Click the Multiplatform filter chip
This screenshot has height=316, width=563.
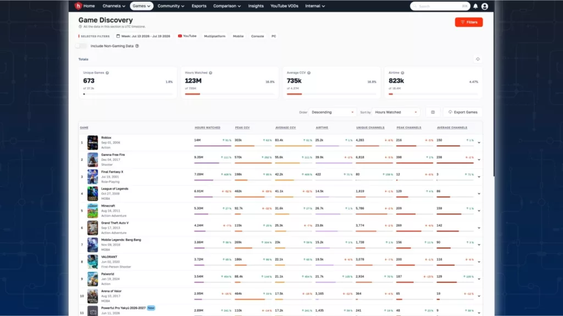pyautogui.click(x=215, y=36)
